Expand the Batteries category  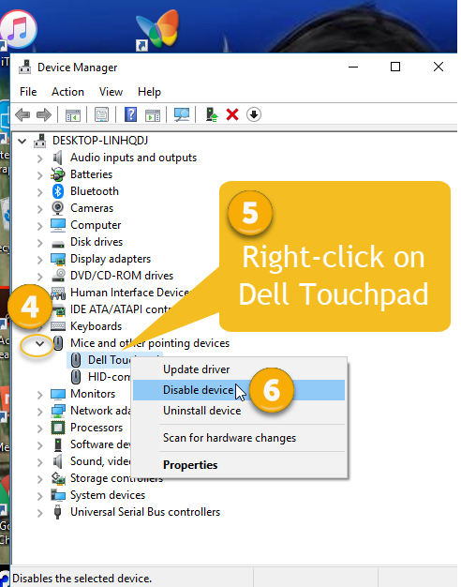[x=39, y=175]
